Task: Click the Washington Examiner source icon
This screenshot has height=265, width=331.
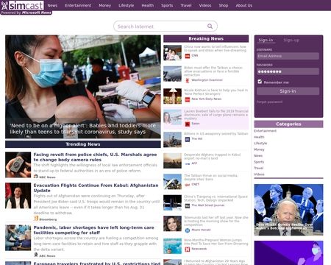Action: (x=188, y=80)
